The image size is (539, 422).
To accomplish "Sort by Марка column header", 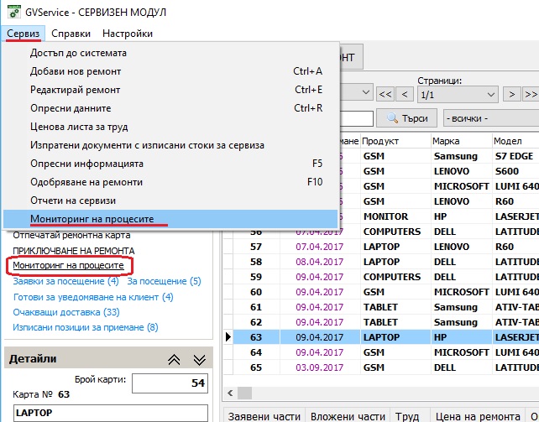I will tap(461, 141).
